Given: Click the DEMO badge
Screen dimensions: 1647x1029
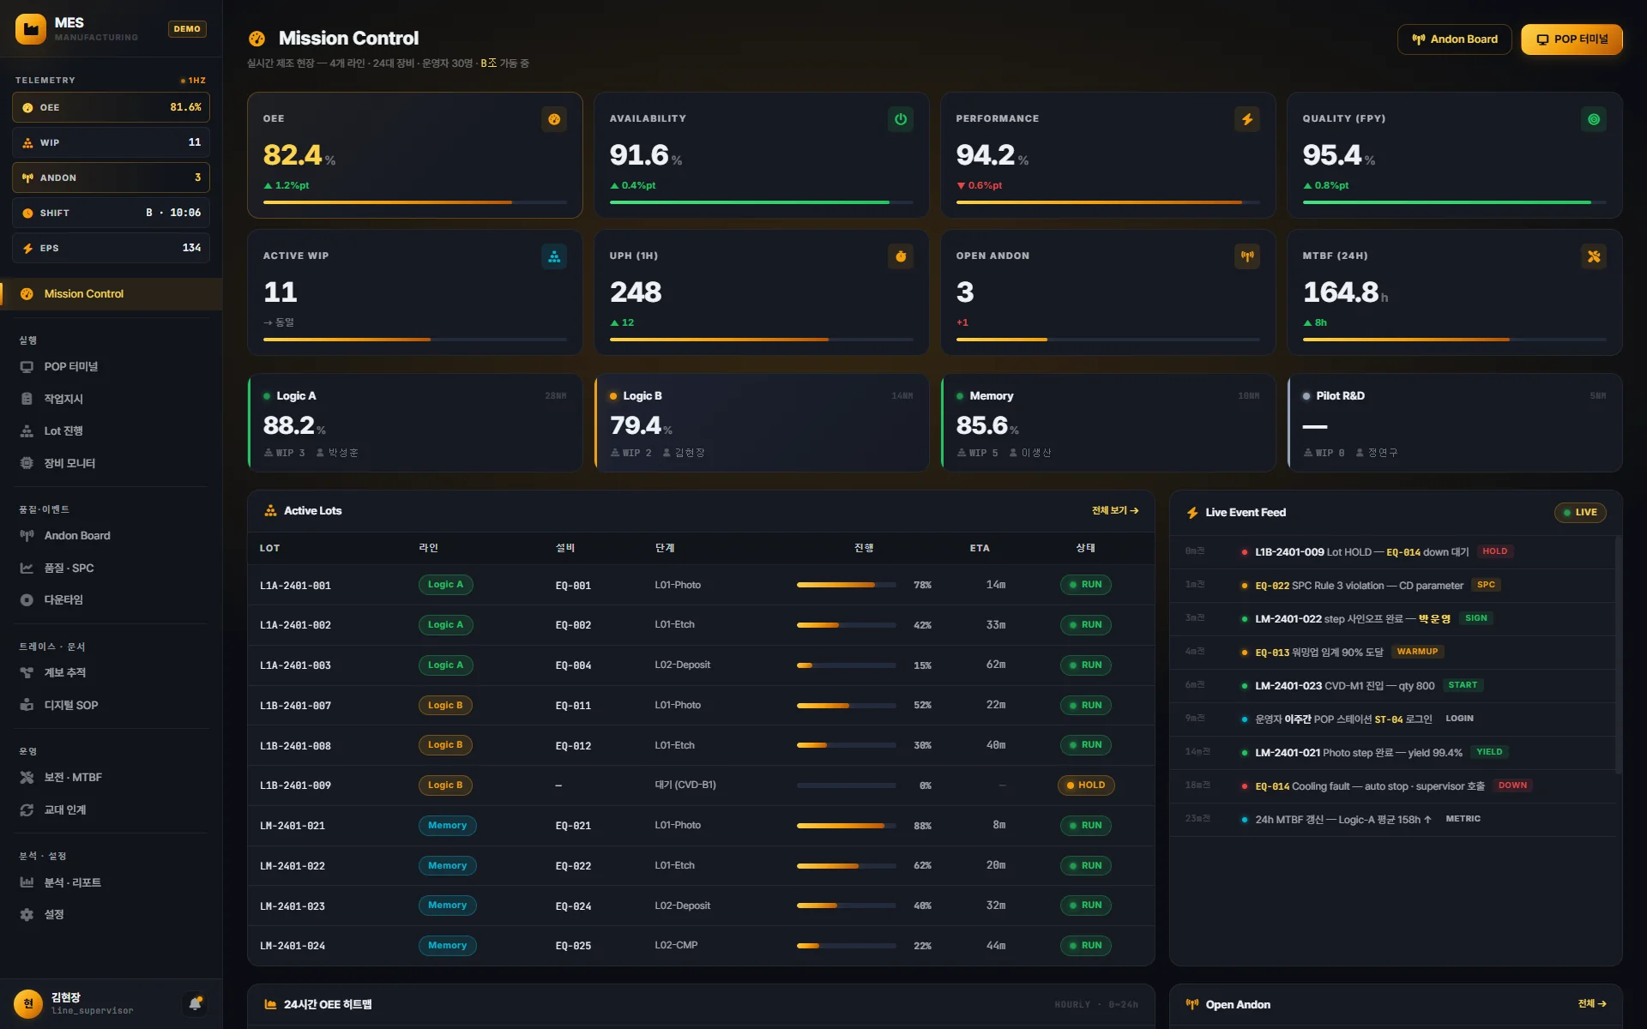Looking at the screenshot, I should point(187,29).
